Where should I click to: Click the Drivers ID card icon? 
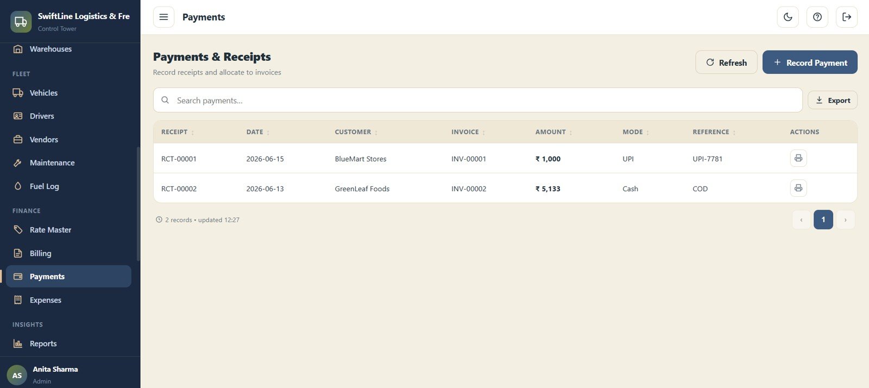pyautogui.click(x=18, y=116)
